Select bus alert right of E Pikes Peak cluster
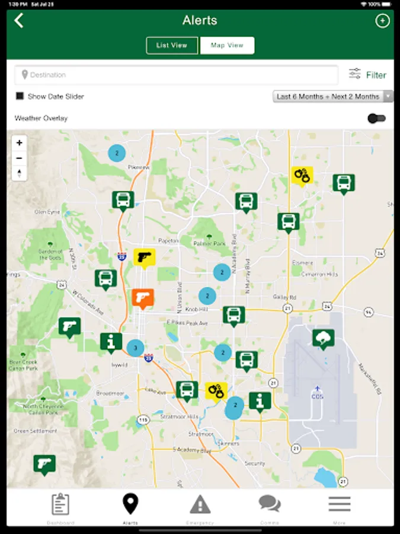This screenshot has width=400, height=534. (x=247, y=361)
